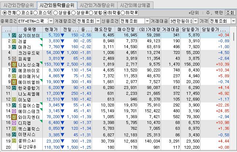Click the 신 badge beside 와이지엔터
The image size is (237, 152).
pos(14,117)
